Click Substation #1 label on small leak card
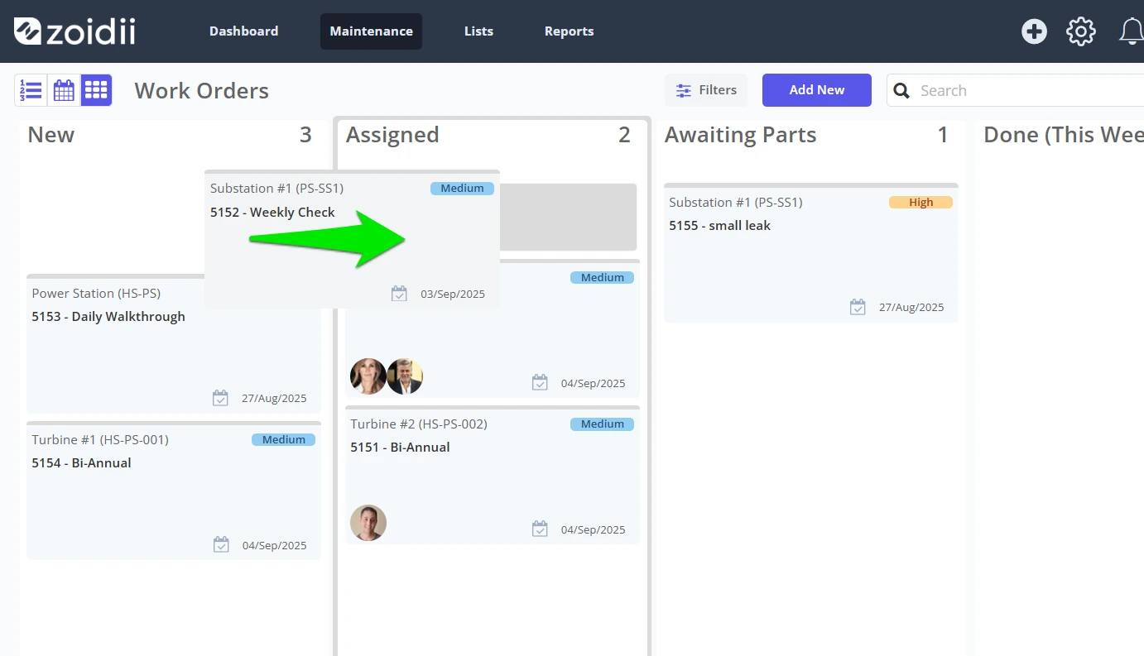Viewport: 1144px width, 656px height. pyautogui.click(x=736, y=203)
